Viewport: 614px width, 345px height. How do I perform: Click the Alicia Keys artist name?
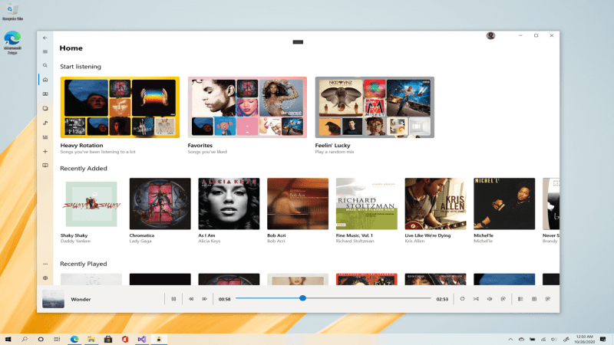pyautogui.click(x=209, y=242)
